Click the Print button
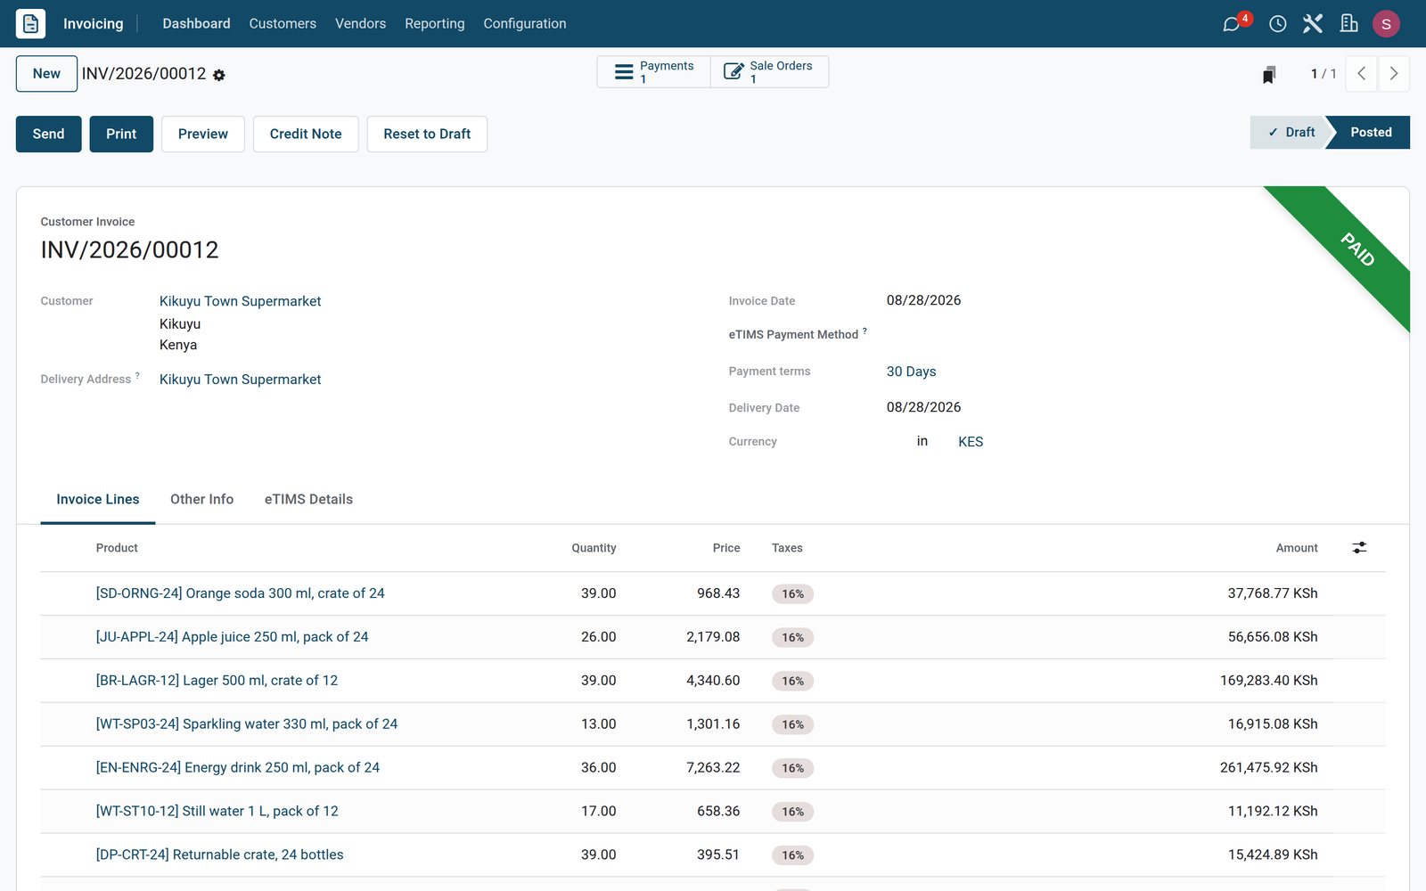The height and width of the screenshot is (891, 1426). pos(121,134)
